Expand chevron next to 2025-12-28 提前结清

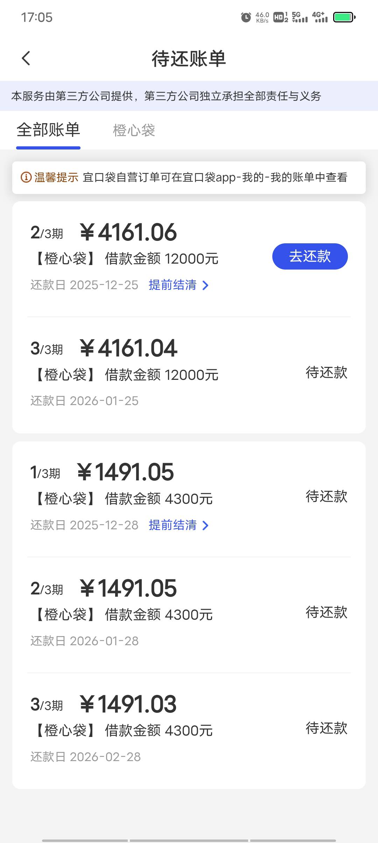pyautogui.click(x=206, y=526)
